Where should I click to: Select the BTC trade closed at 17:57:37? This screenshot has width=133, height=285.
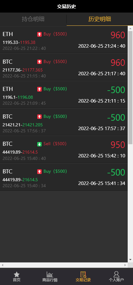[64, 122]
